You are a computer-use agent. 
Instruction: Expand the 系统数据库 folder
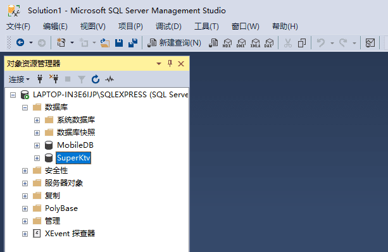pyautogui.click(x=37, y=120)
